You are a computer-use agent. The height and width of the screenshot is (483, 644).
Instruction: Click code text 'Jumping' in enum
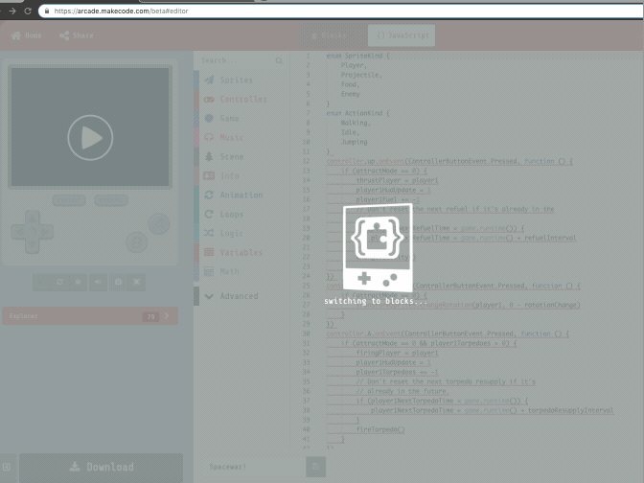[354, 142]
